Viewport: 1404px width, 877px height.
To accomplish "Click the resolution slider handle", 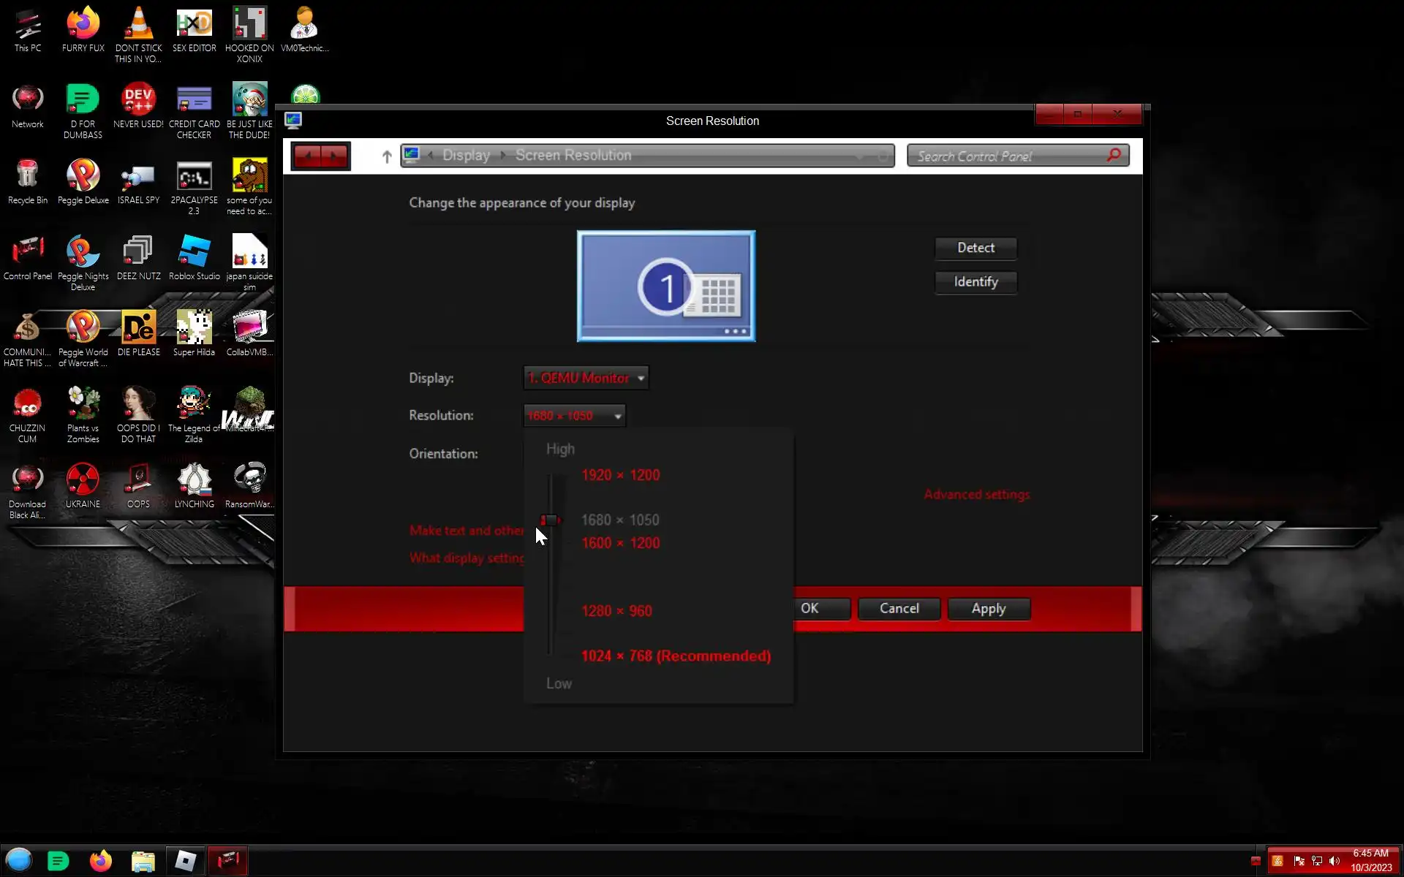I will coord(550,520).
